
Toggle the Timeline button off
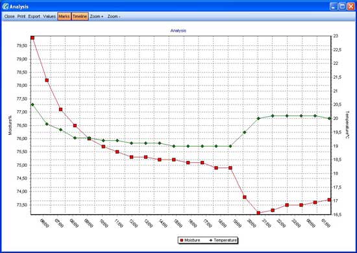click(x=80, y=16)
